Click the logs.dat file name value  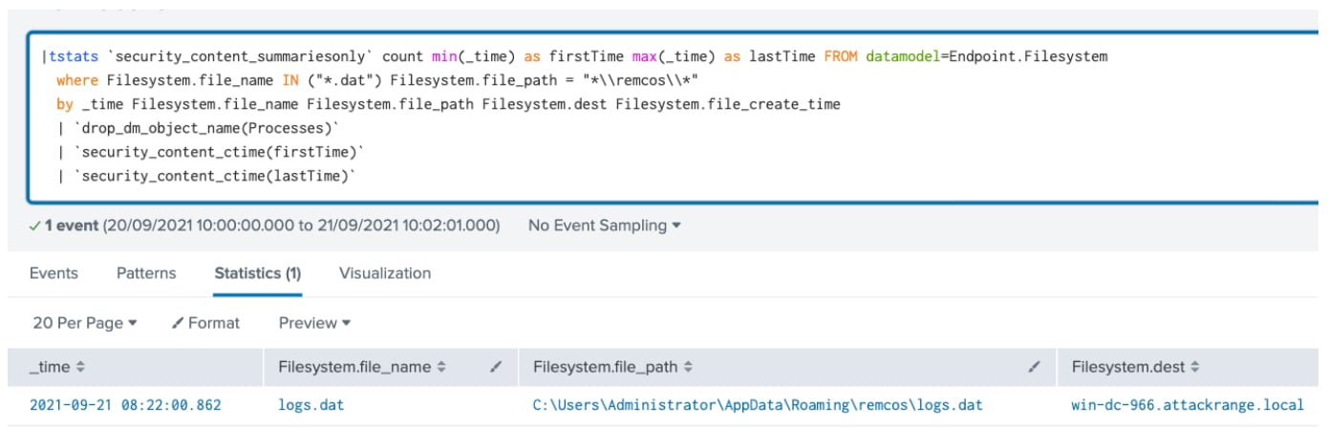click(311, 405)
